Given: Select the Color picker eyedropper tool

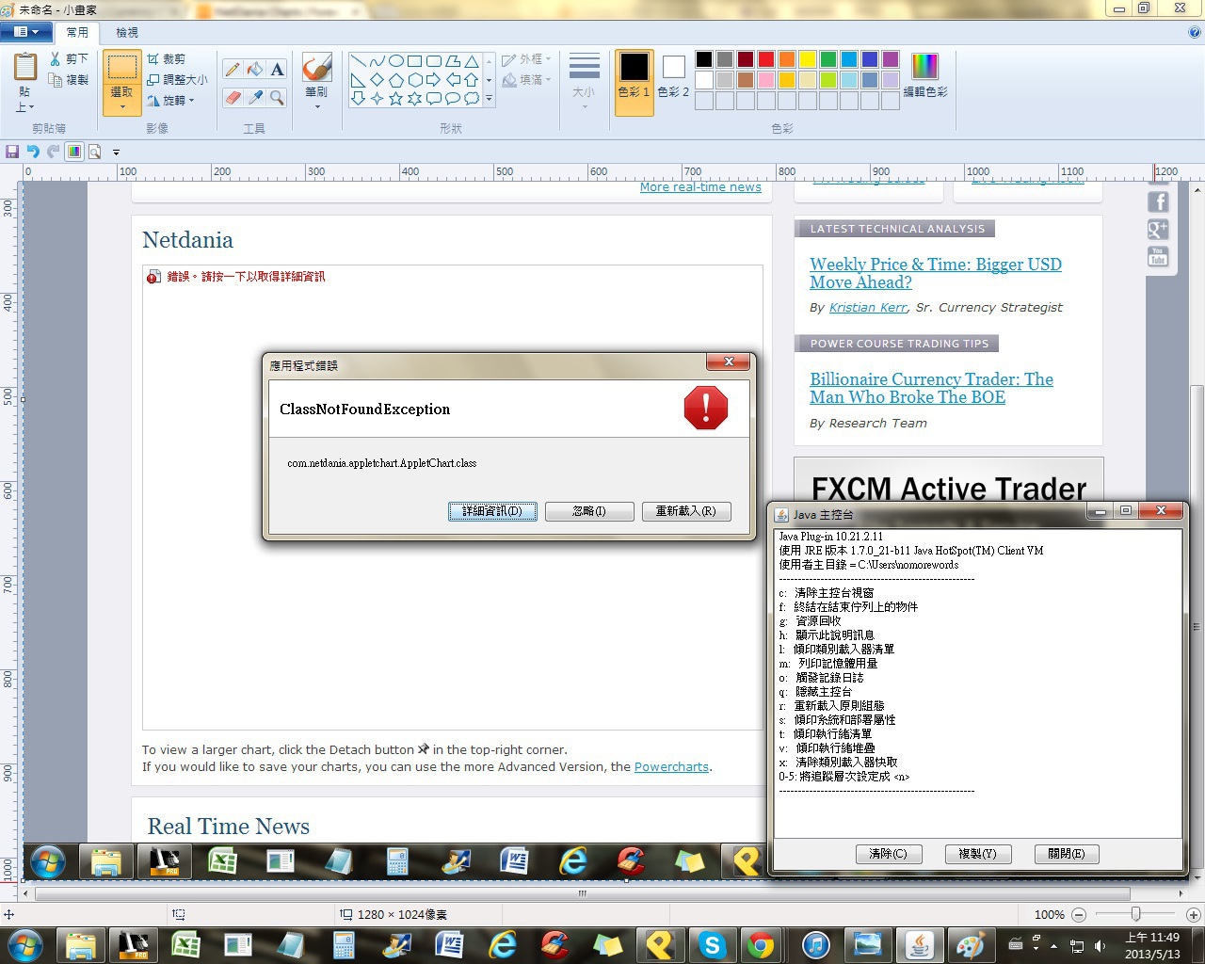Looking at the screenshot, I should point(255,98).
